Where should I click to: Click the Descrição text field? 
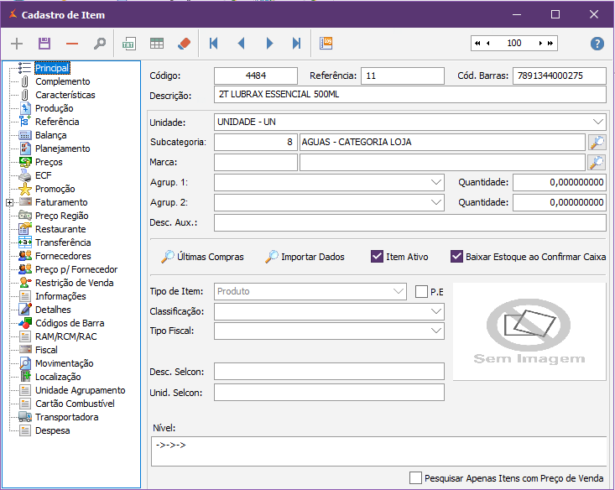(x=409, y=95)
